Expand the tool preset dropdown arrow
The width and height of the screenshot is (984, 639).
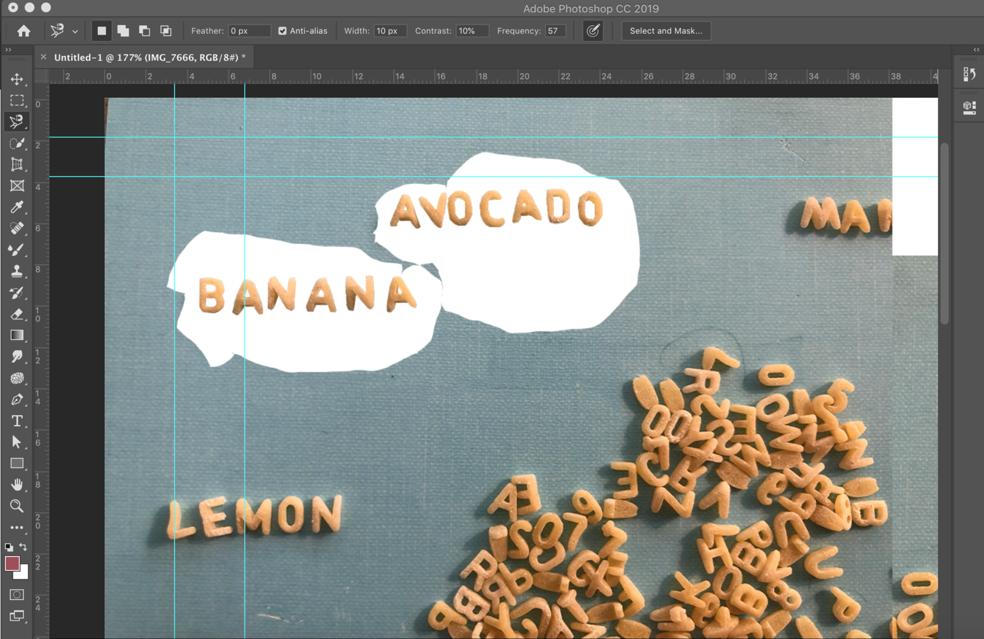click(x=75, y=31)
